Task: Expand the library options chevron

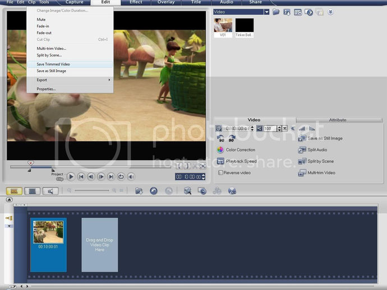Action: tap(330, 12)
